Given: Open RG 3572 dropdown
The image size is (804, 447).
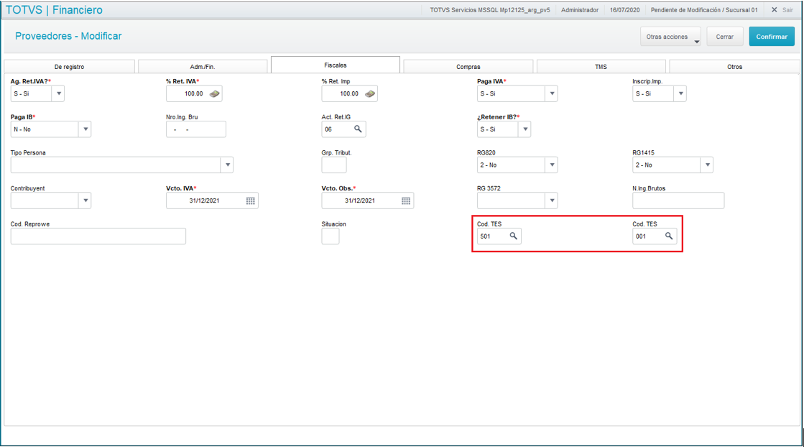Looking at the screenshot, I should point(552,201).
